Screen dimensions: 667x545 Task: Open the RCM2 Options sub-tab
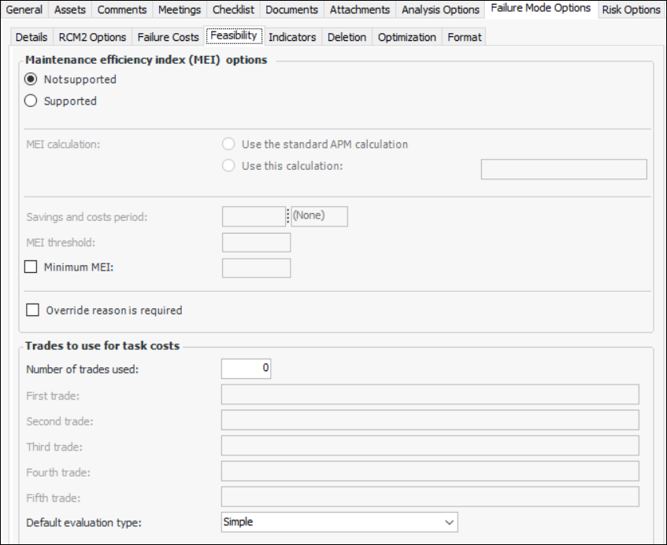[x=92, y=37]
